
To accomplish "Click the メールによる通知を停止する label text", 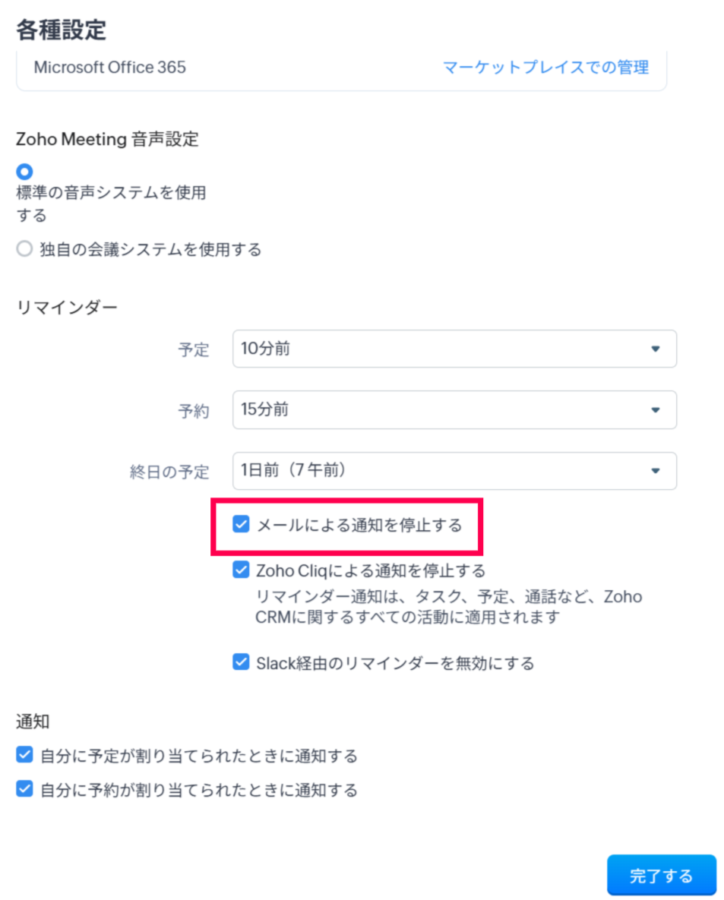I will tap(359, 525).
